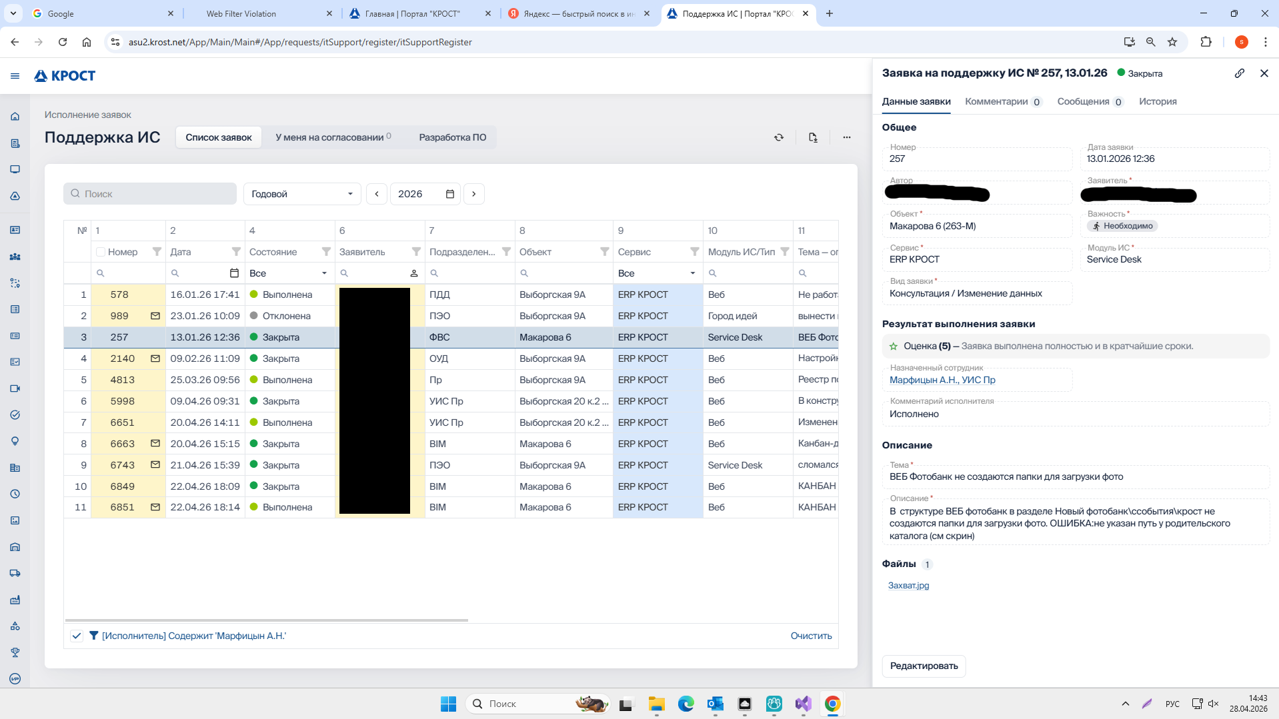Click the horizontal scrollbar under the table
Viewport: 1279px width, 719px height.
267,620
